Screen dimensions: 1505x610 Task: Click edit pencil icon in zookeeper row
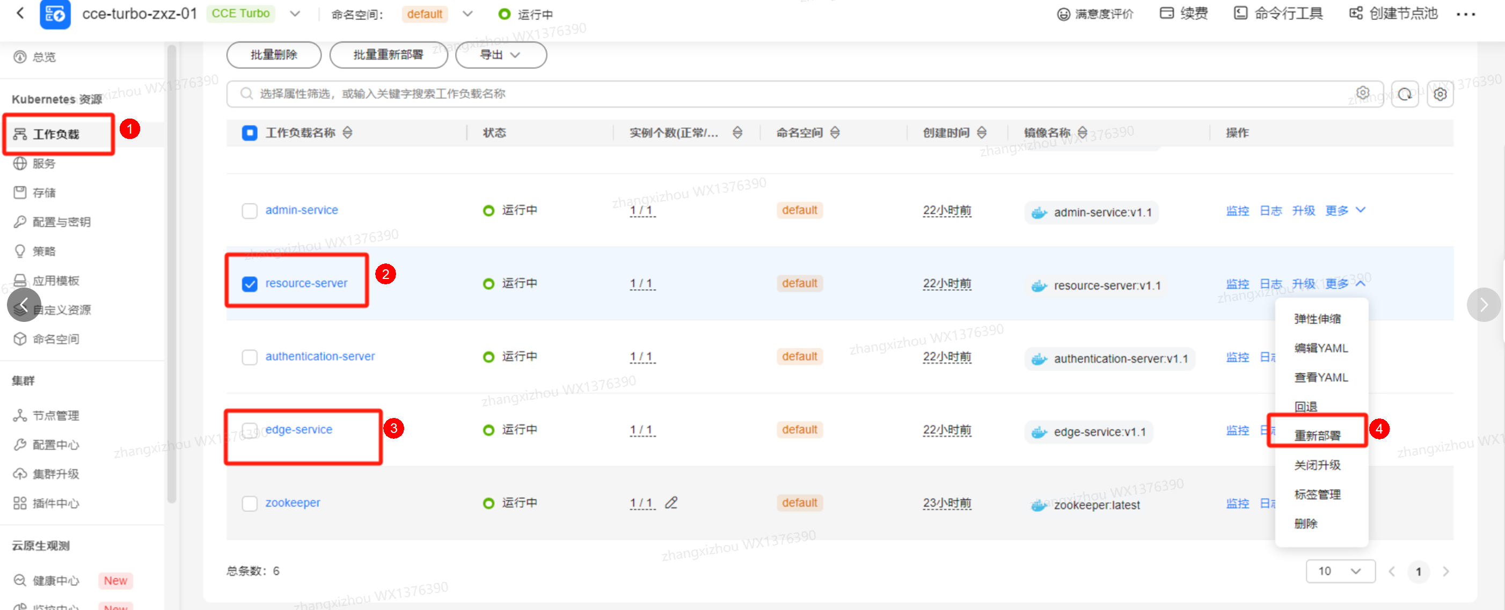671,503
